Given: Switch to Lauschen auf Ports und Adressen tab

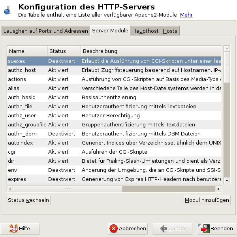Looking at the screenshot, I should pyautogui.click(x=45, y=31).
